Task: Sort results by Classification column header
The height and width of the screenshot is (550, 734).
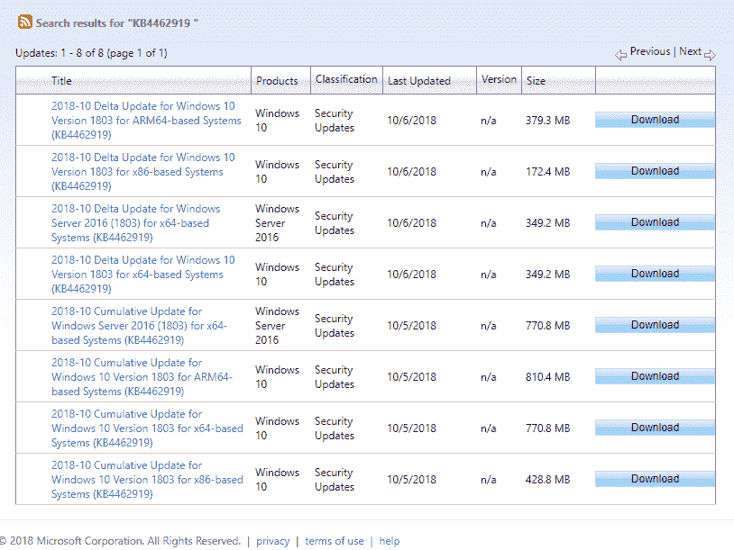Action: 346,79
